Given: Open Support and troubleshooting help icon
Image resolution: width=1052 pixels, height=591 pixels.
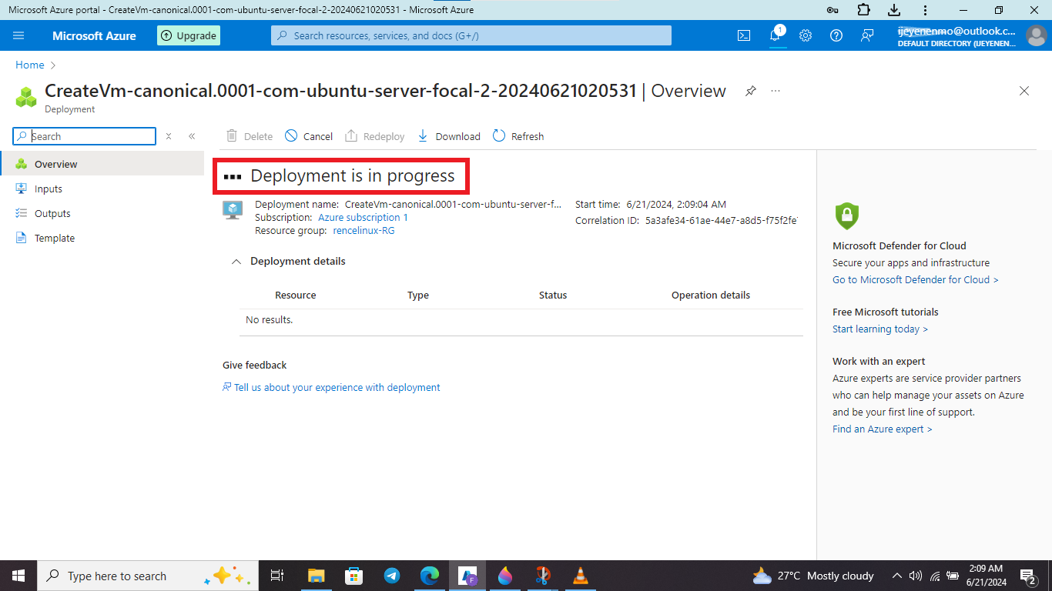Looking at the screenshot, I should pos(836,35).
